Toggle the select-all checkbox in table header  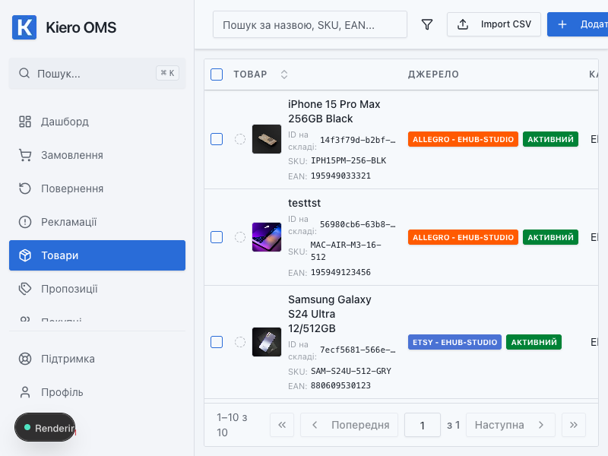[217, 74]
